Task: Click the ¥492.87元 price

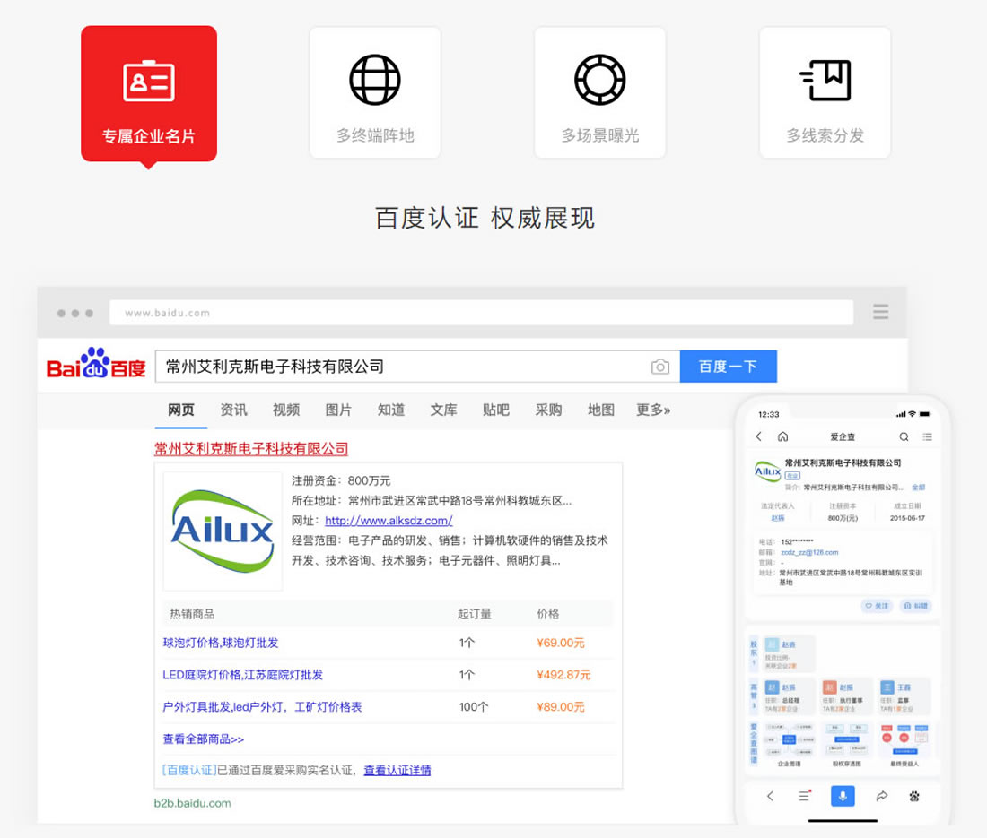Action: pos(563,675)
